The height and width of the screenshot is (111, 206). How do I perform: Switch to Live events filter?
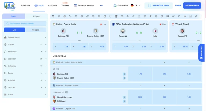tap(15, 30)
